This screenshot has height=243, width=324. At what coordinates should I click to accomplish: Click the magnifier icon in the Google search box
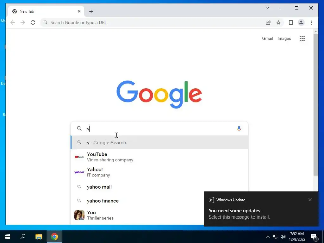click(79, 128)
